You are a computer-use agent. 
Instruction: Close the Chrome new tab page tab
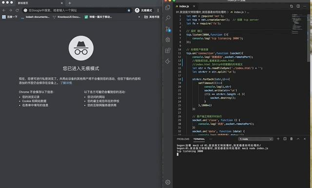click(62, 3)
